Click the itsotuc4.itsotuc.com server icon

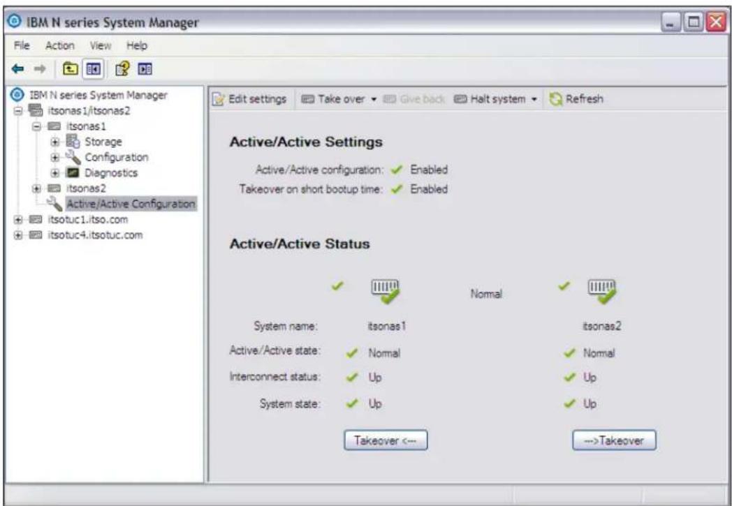click(36, 235)
